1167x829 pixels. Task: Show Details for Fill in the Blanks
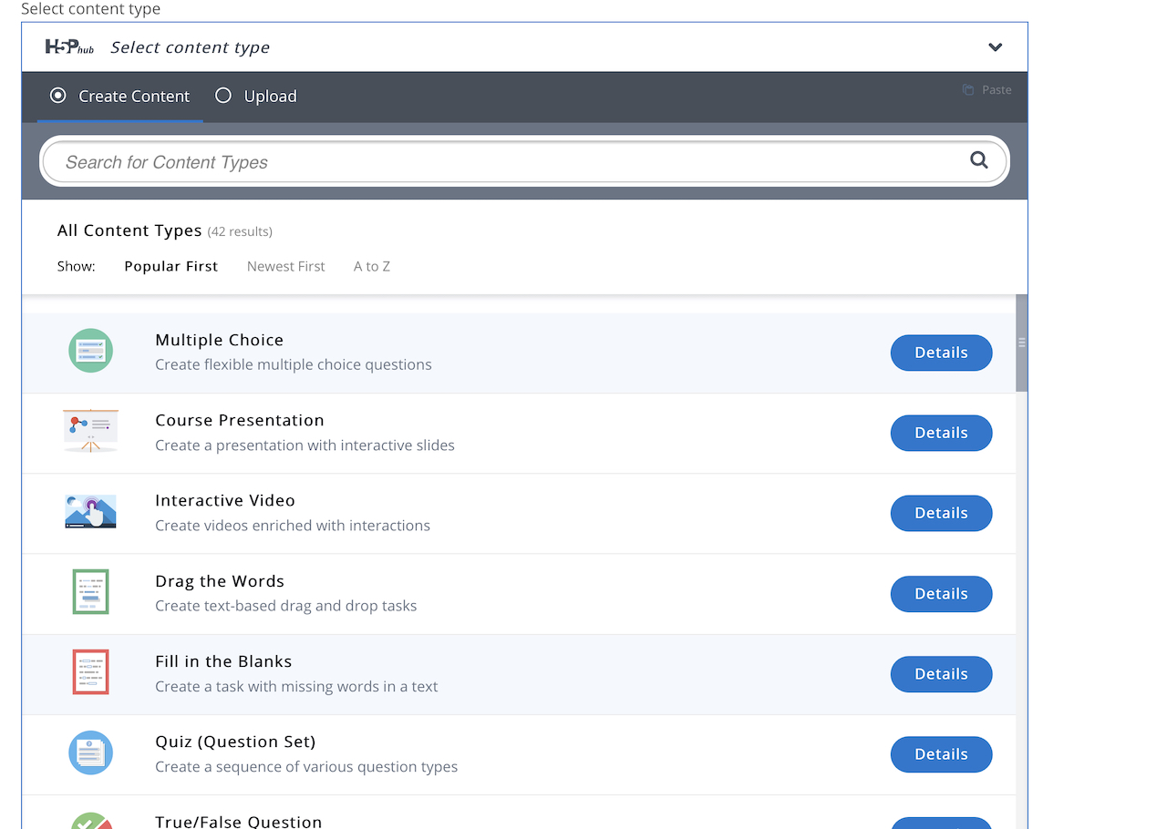click(941, 674)
